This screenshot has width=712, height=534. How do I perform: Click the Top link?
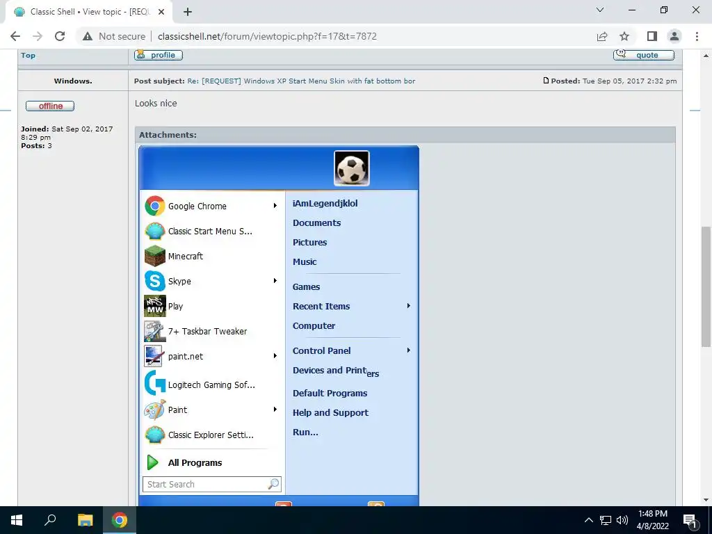point(28,56)
